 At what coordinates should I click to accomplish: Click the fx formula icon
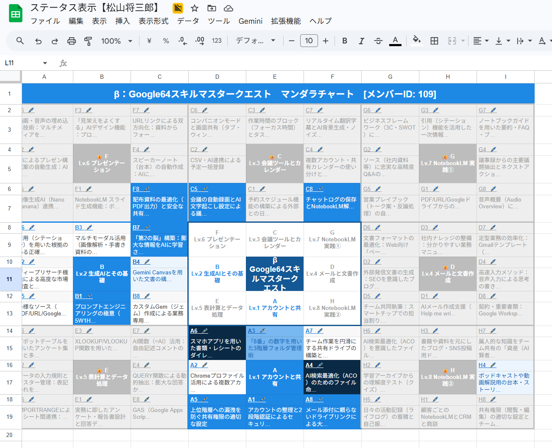click(x=63, y=63)
